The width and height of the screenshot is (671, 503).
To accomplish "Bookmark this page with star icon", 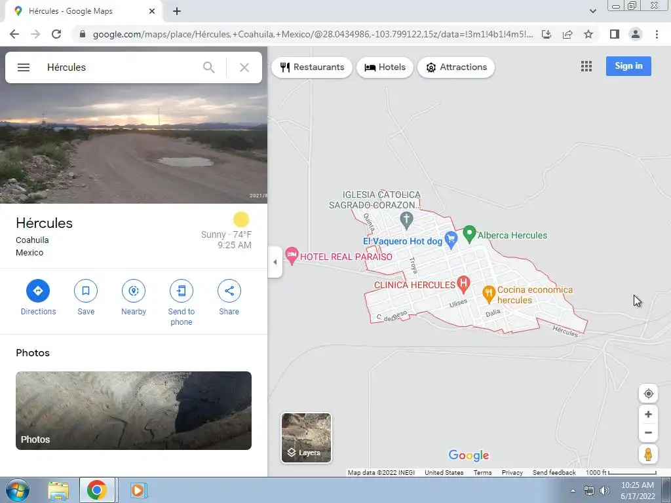I will [x=588, y=34].
